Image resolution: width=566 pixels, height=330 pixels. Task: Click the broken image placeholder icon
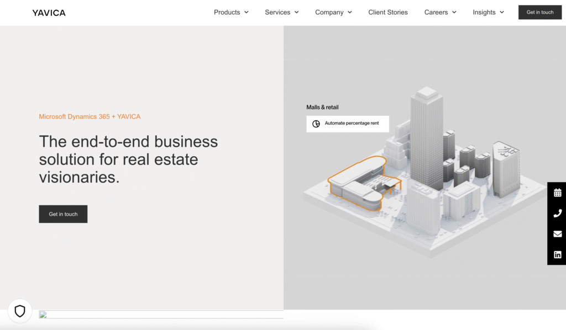coord(43,315)
